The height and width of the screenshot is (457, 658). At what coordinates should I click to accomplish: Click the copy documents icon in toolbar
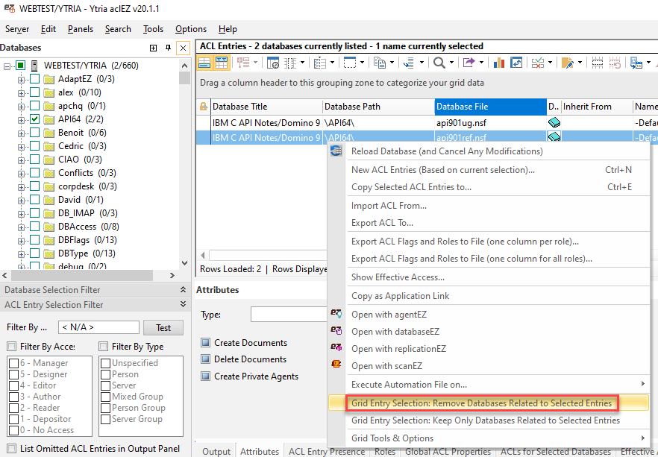[x=380, y=63]
